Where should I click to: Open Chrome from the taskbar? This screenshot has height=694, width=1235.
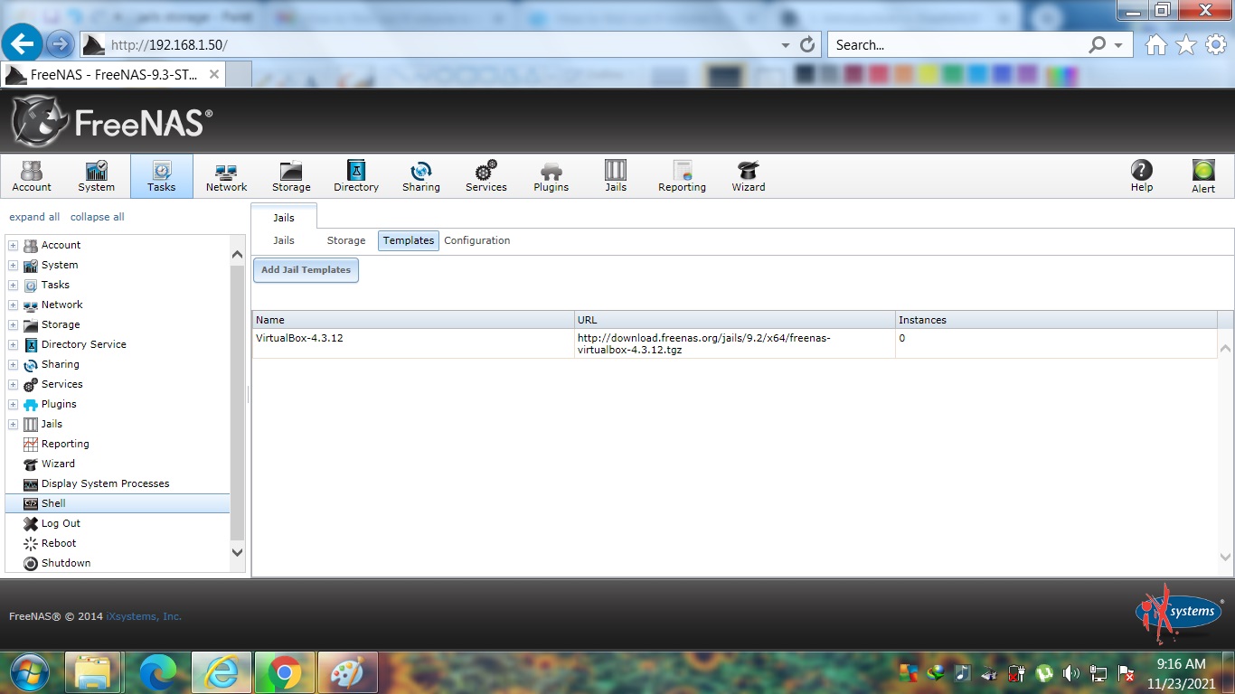285,672
